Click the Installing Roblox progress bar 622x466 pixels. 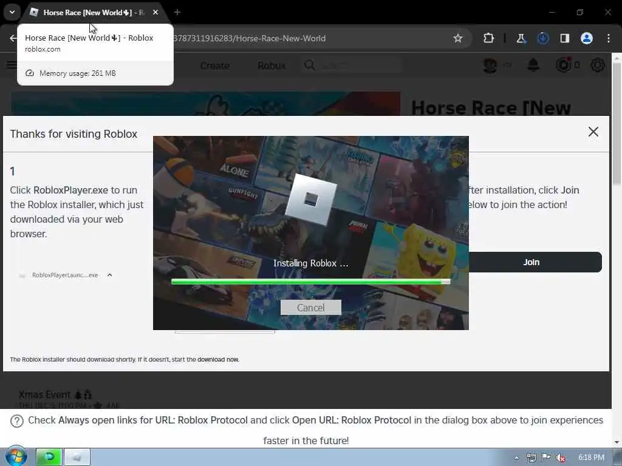click(310, 282)
